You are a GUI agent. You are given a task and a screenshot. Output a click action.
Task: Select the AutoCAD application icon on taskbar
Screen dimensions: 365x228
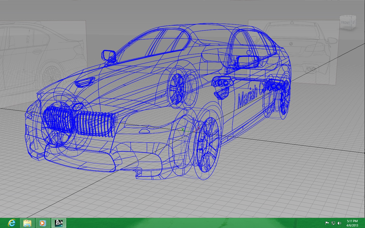click(x=59, y=223)
